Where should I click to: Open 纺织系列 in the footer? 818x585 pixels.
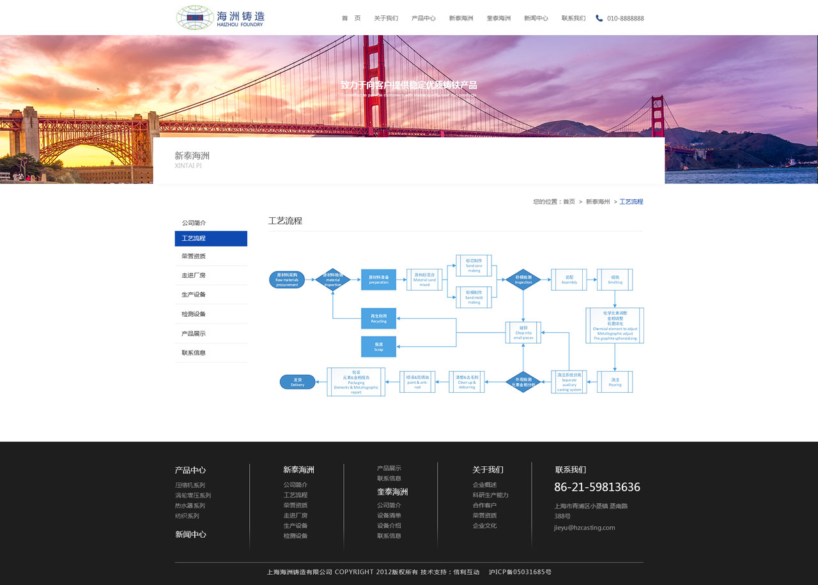pyautogui.click(x=187, y=516)
